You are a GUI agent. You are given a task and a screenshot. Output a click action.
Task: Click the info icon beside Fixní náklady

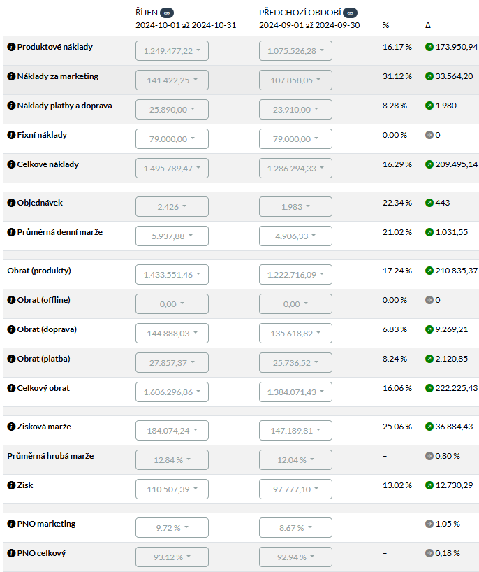coord(11,135)
